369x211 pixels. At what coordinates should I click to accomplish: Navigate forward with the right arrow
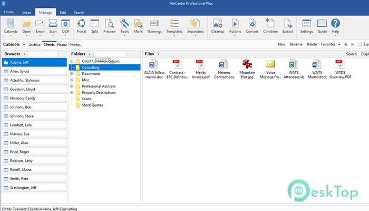pyautogui.click(x=353, y=44)
